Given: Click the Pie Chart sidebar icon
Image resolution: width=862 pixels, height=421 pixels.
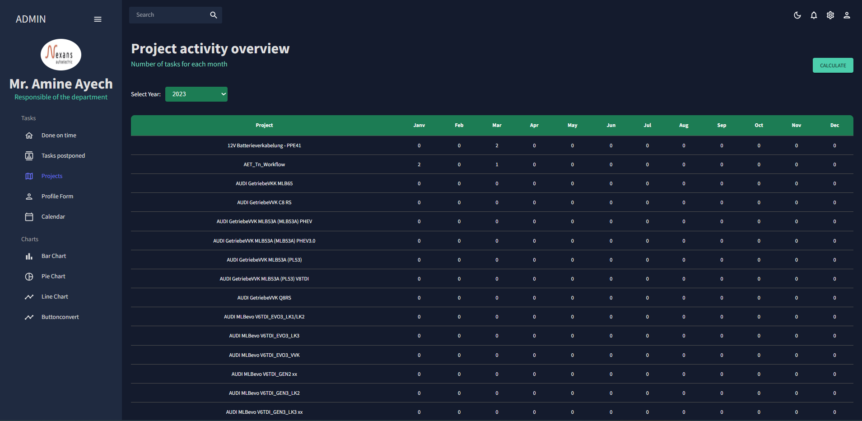Looking at the screenshot, I should pyautogui.click(x=29, y=276).
